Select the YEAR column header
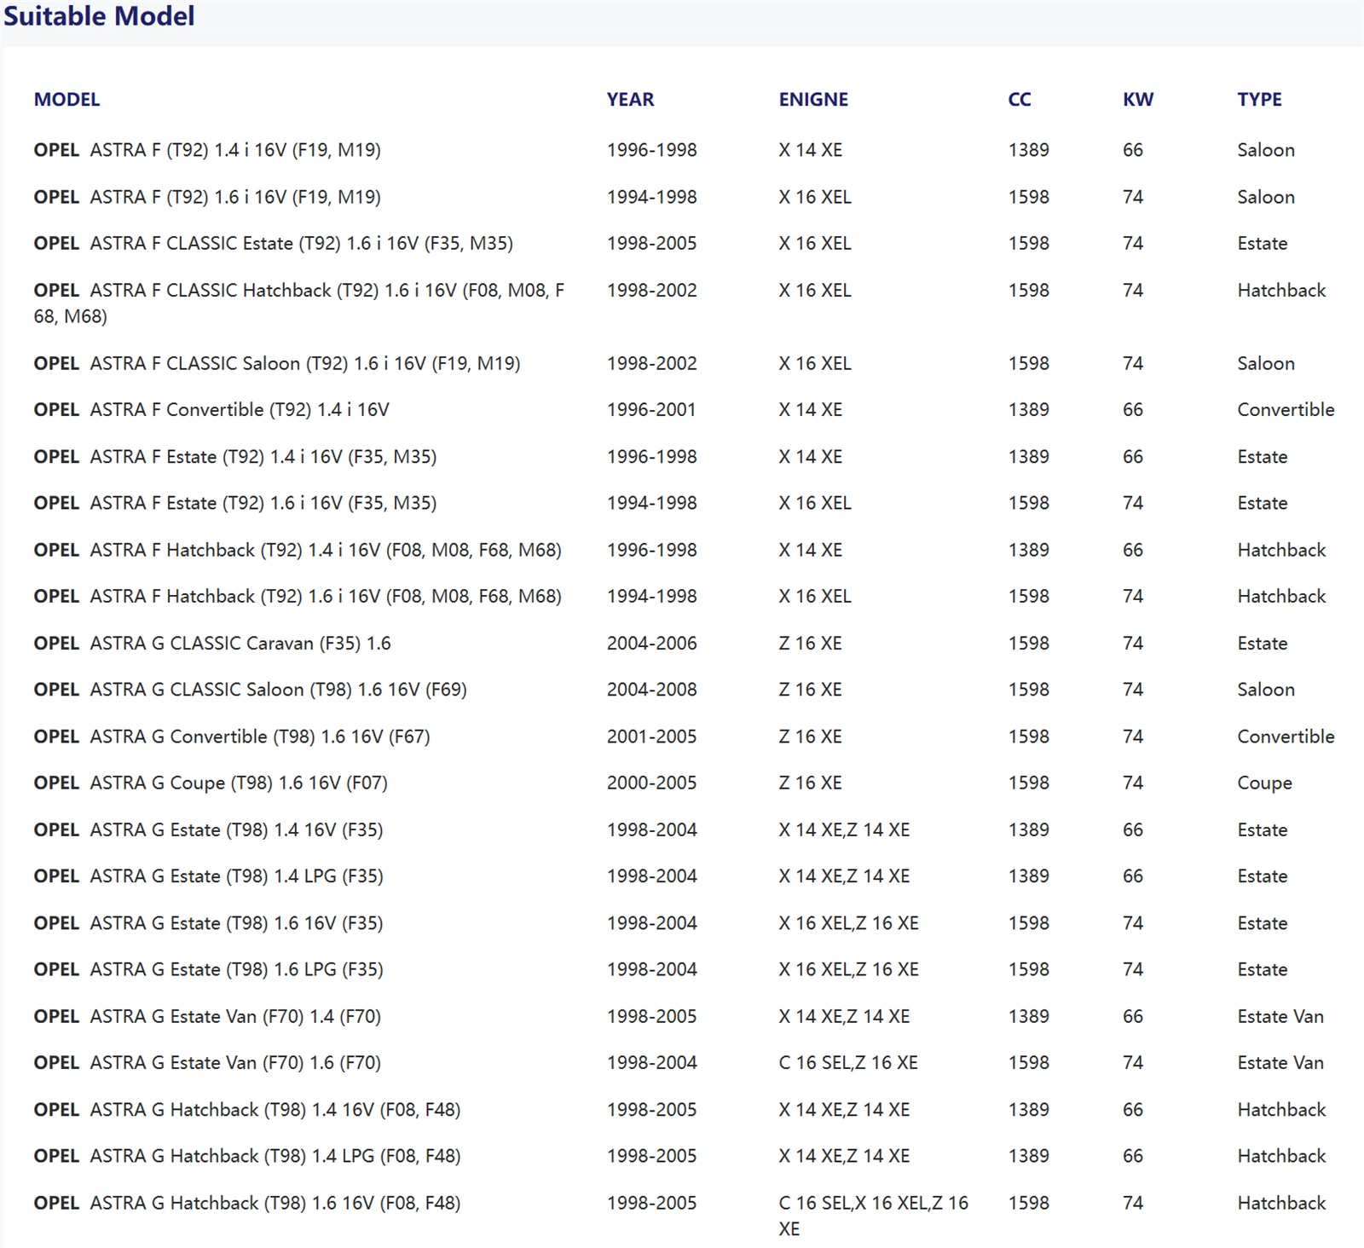 (630, 99)
